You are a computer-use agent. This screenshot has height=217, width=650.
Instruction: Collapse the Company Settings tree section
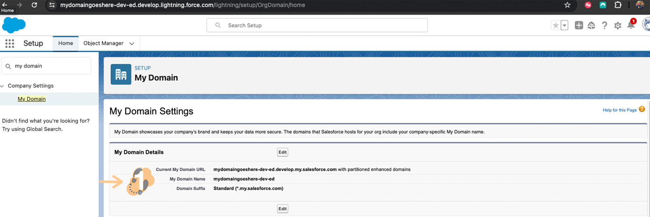(x=3, y=86)
